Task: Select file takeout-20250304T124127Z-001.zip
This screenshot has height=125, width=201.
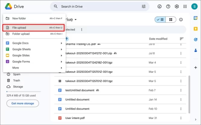Action: (x=120, y=53)
